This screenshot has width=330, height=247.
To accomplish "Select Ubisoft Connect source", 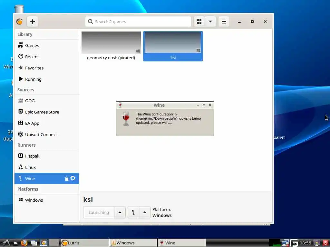I will (47, 134).
